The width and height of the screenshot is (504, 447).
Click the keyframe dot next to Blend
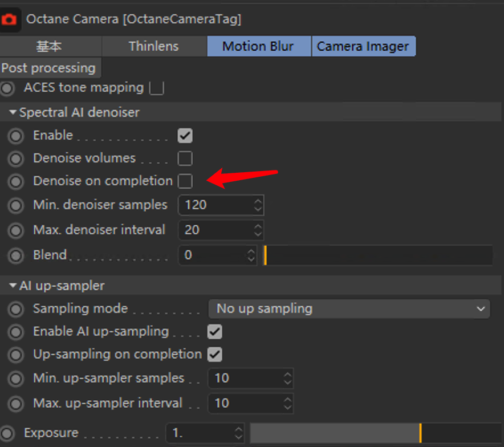click(16, 256)
